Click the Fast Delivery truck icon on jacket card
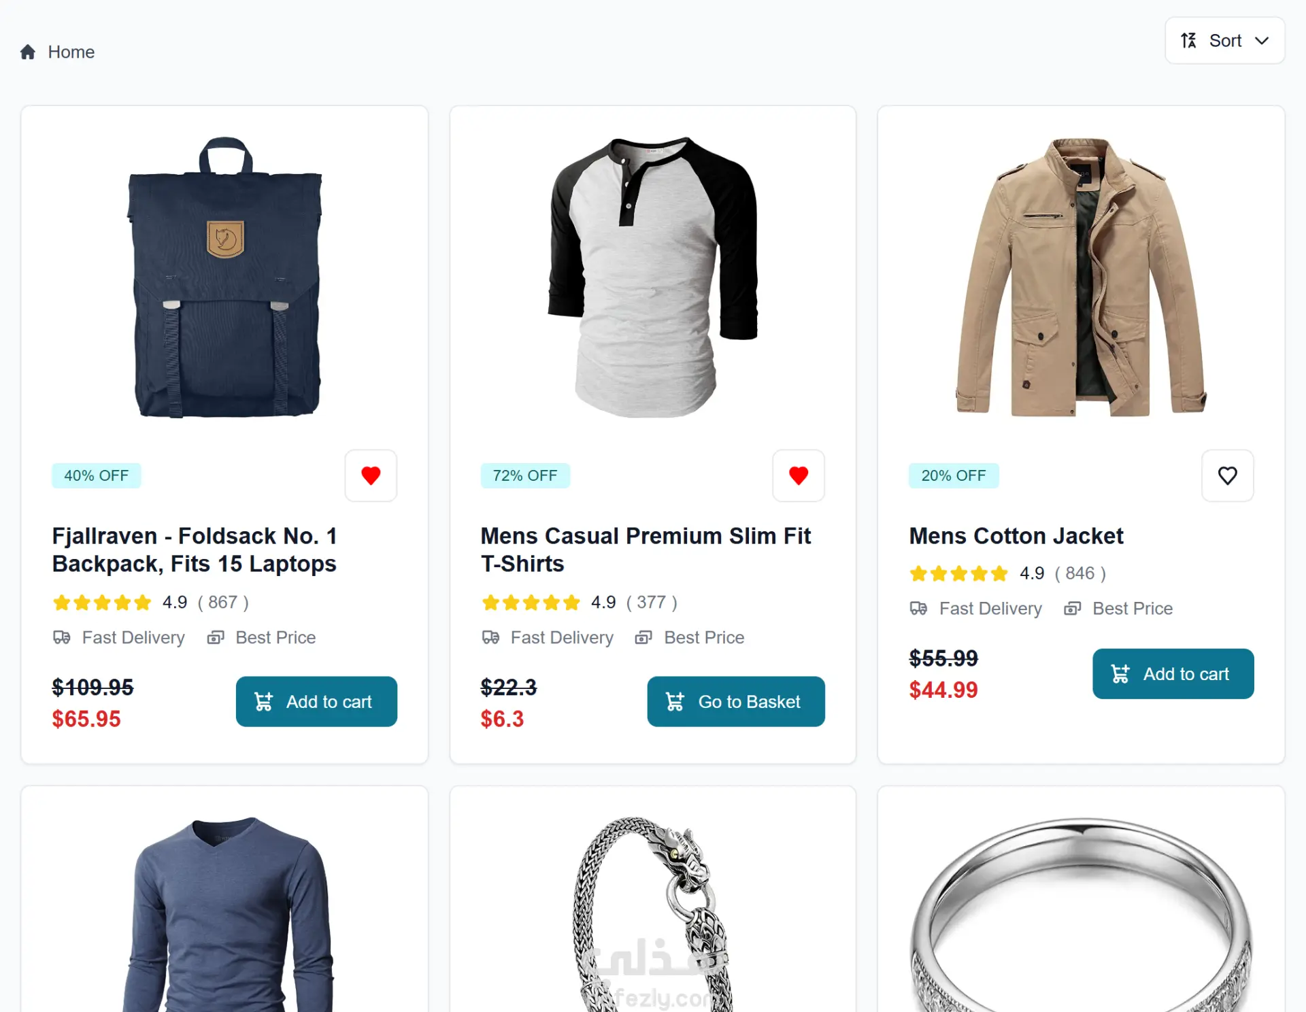1306x1012 pixels. coord(918,608)
